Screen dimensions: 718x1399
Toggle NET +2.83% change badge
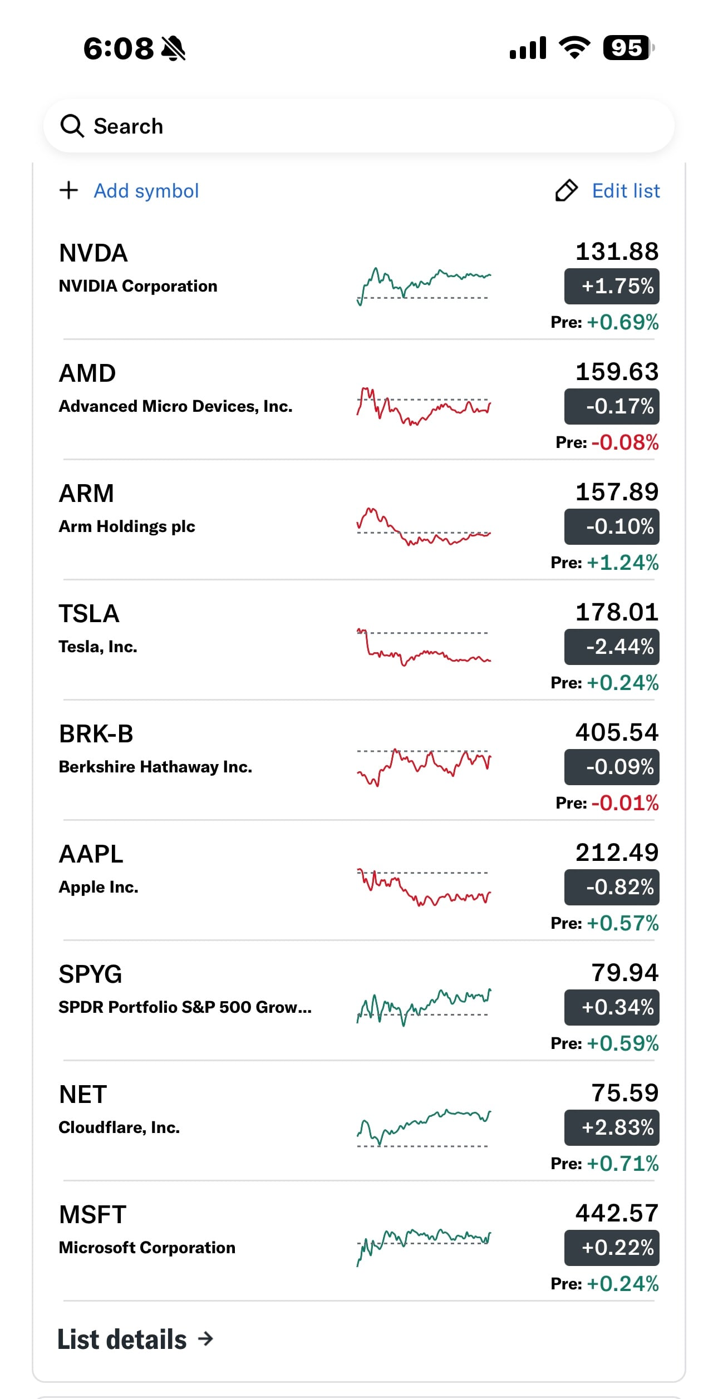point(612,1127)
